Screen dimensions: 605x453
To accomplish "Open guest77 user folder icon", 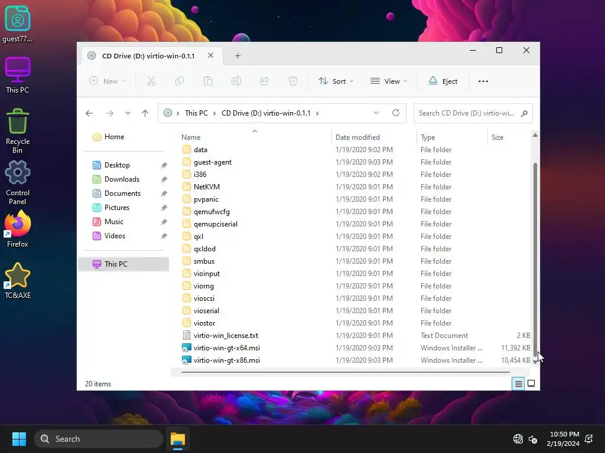I will (17, 24).
